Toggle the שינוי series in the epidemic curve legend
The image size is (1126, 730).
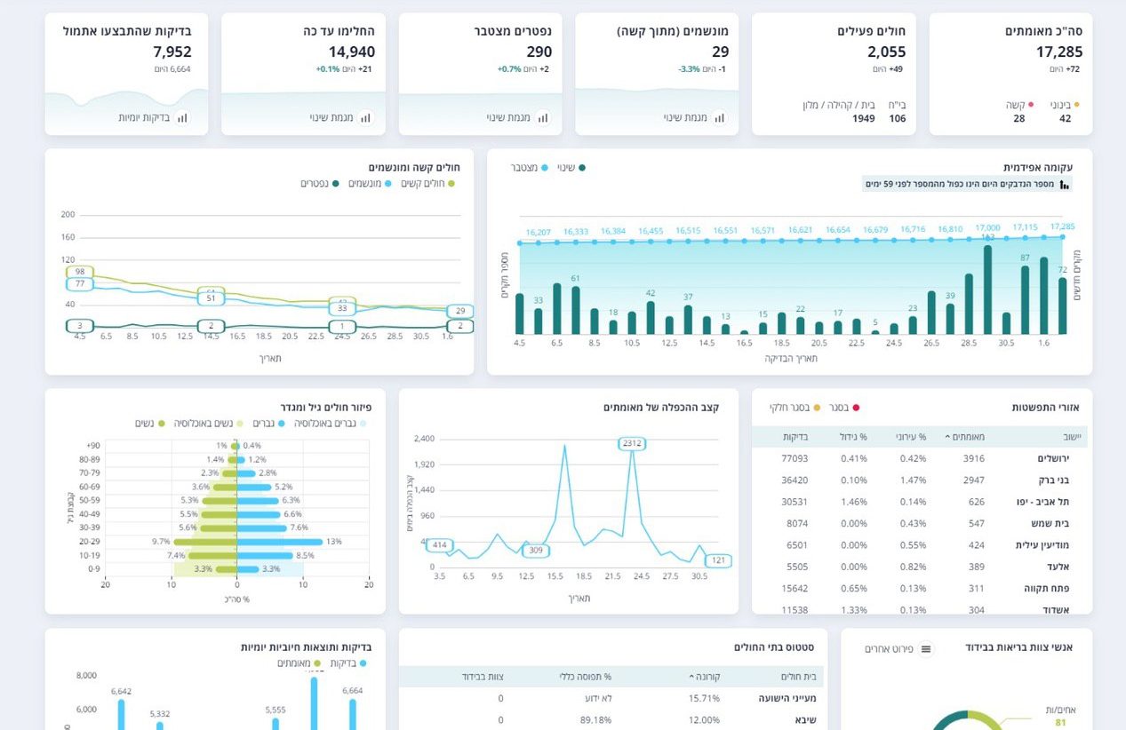pos(570,168)
